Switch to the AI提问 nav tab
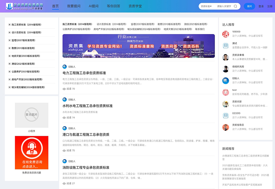Viewport: 275px width, 189px height. tap(93, 6)
